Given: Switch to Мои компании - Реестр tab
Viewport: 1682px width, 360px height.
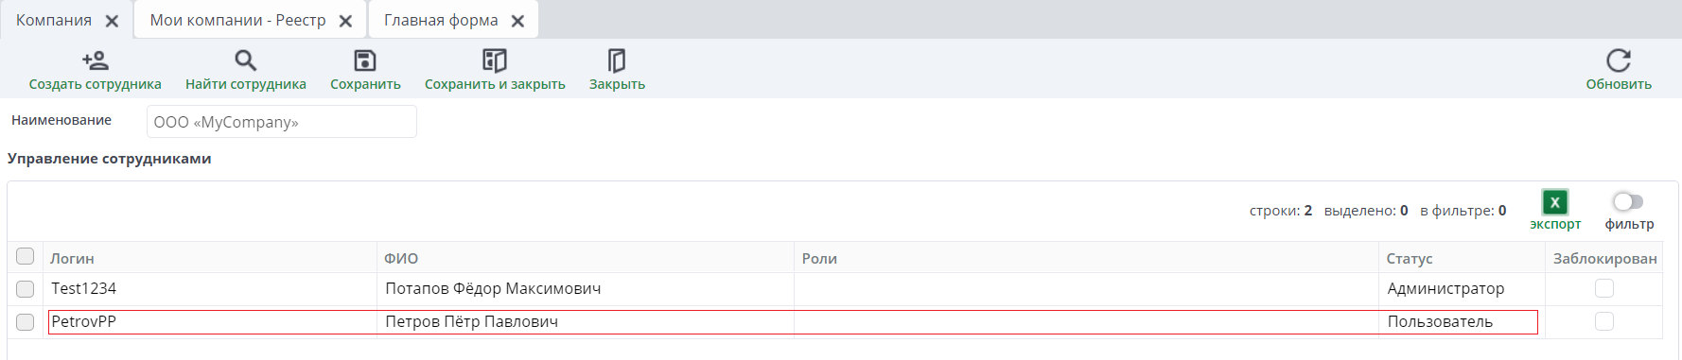Looking at the screenshot, I should [x=237, y=21].
